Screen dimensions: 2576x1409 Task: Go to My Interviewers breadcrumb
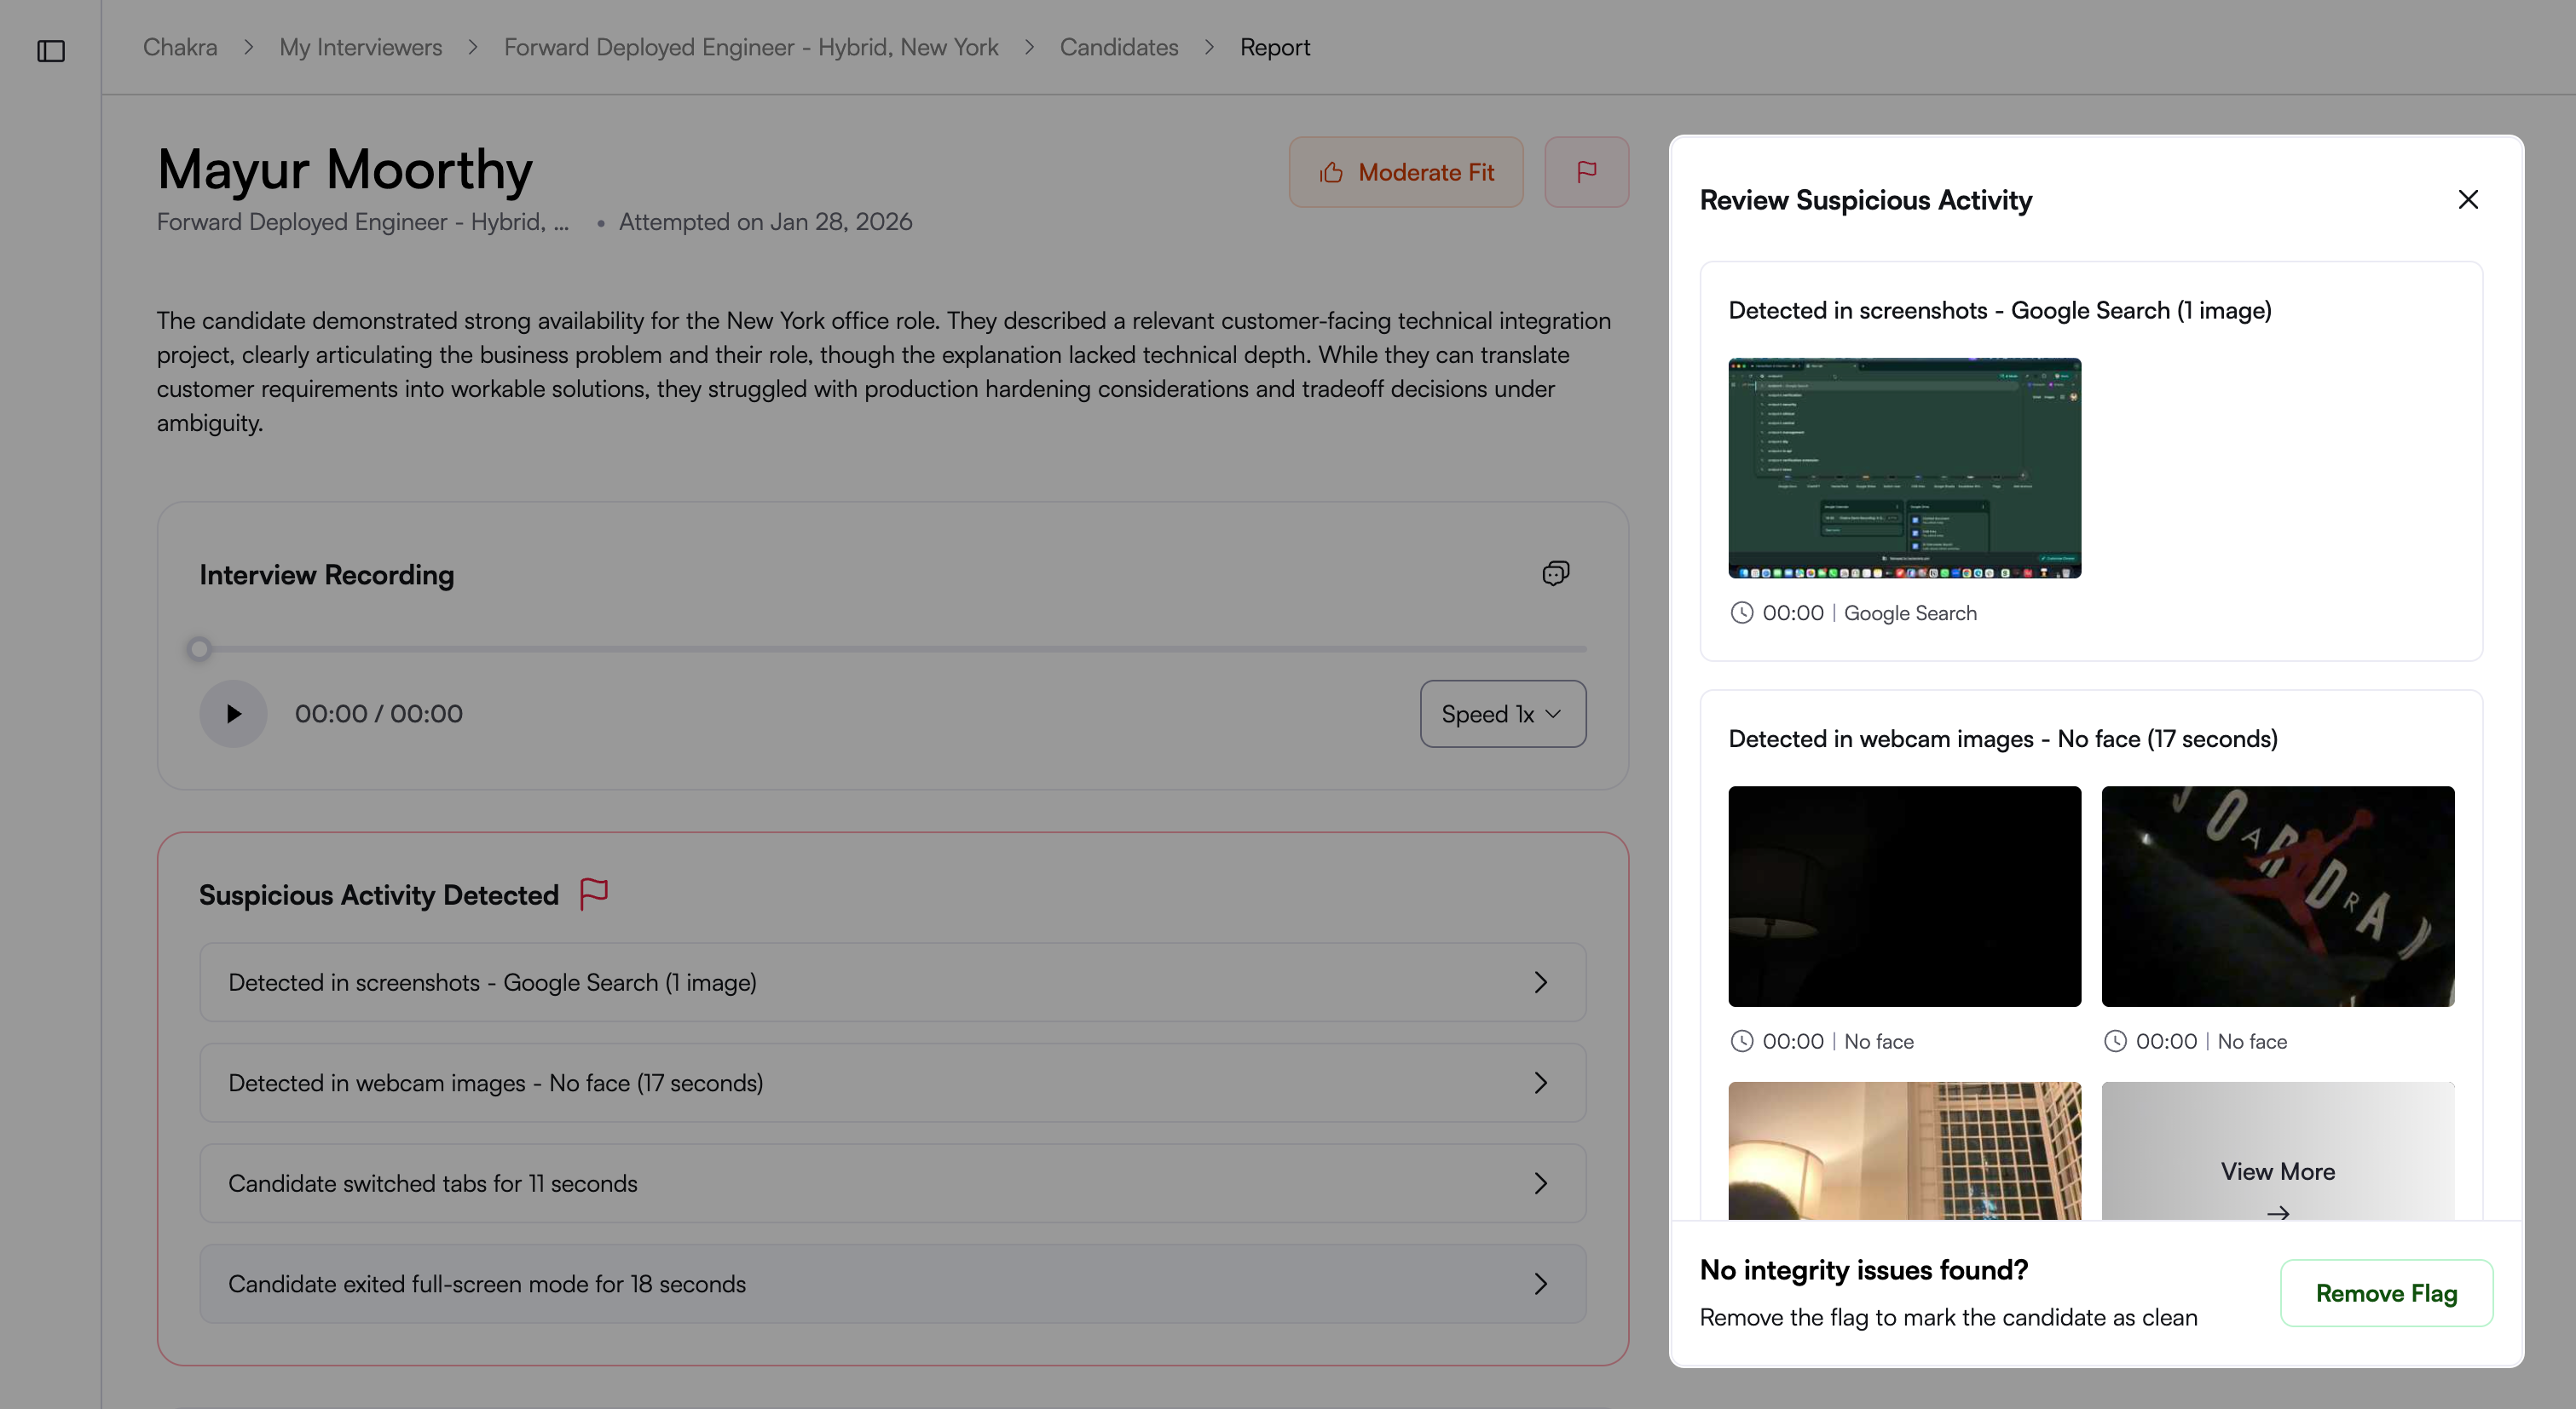[360, 47]
